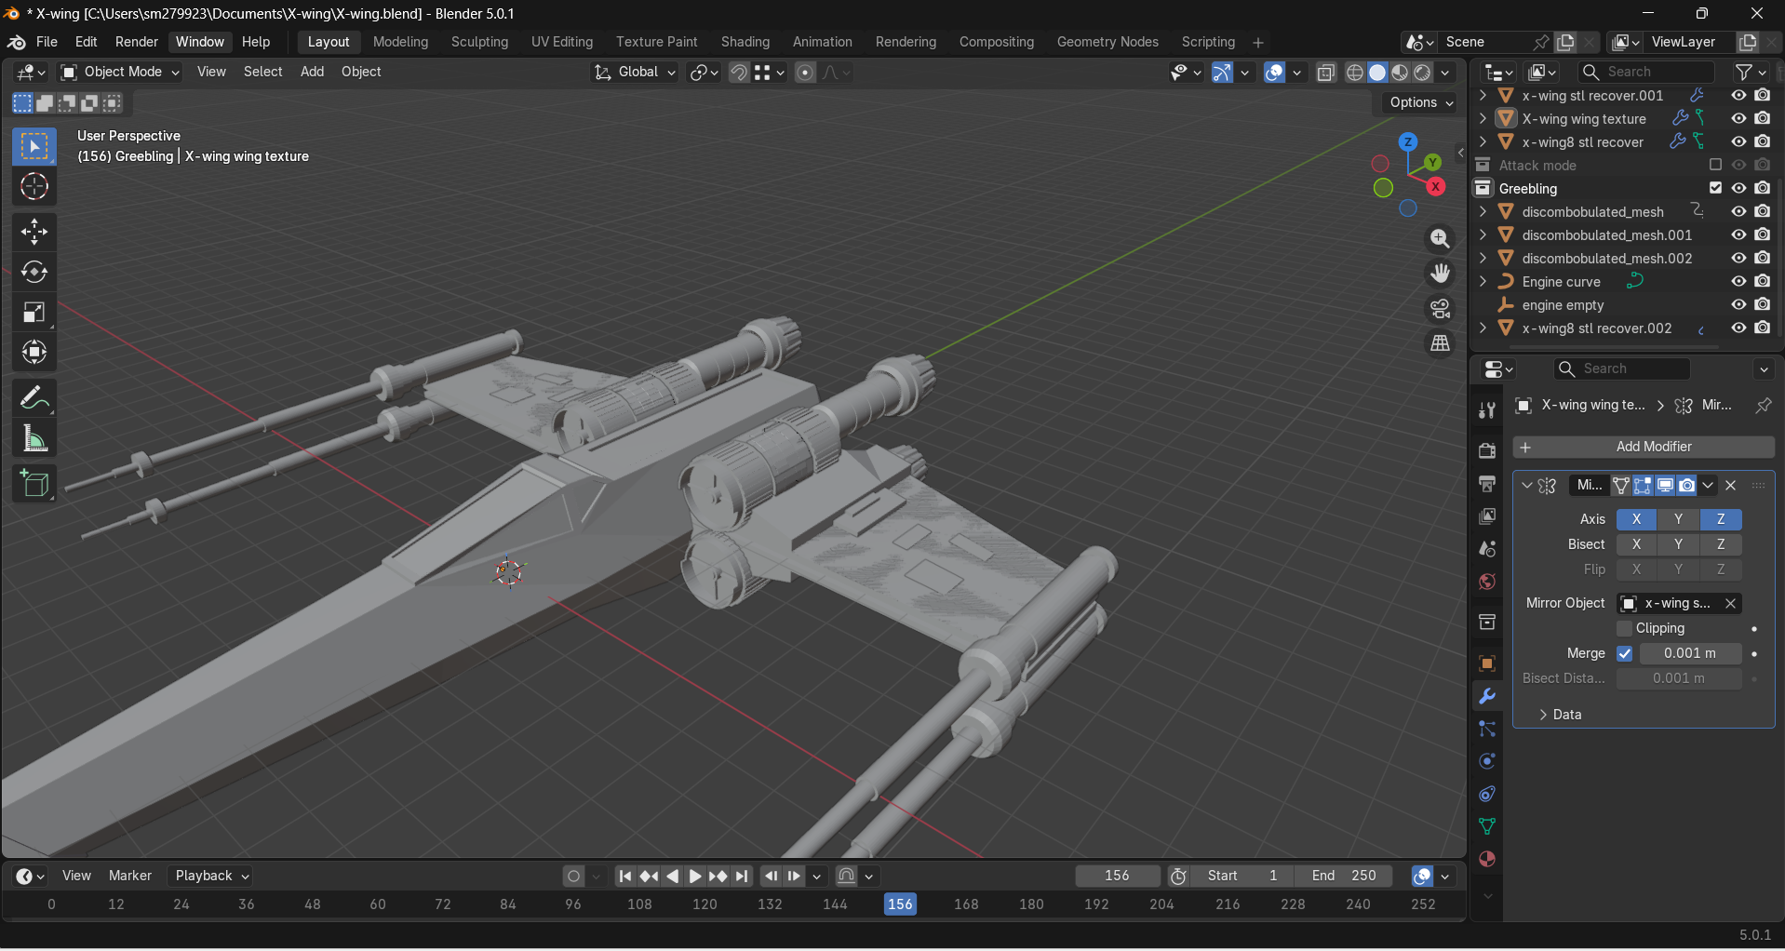Image resolution: width=1785 pixels, height=951 pixels.
Task: Open the Object Data properties tab
Action: pos(1487,826)
